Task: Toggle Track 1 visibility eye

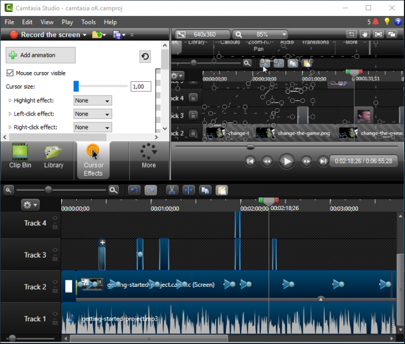Action: (55, 314)
